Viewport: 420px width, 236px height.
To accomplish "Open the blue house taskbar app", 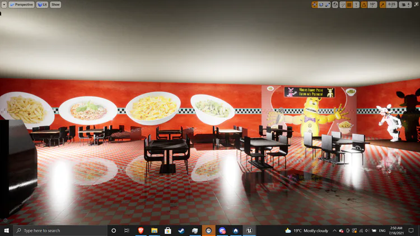I will tap(235, 230).
